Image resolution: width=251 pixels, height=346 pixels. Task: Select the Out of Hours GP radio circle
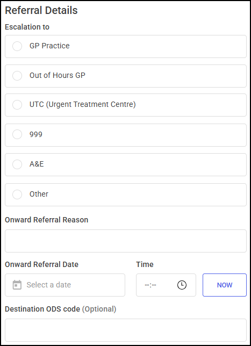point(17,76)
